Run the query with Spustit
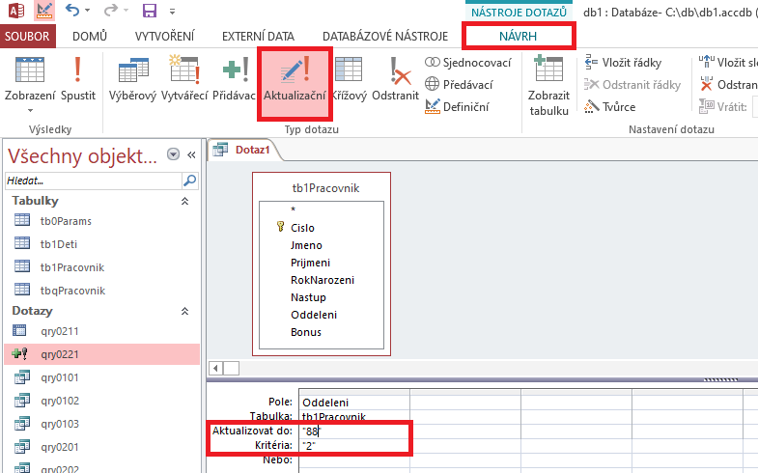758x473 pixels. click(x=78, y=78)
